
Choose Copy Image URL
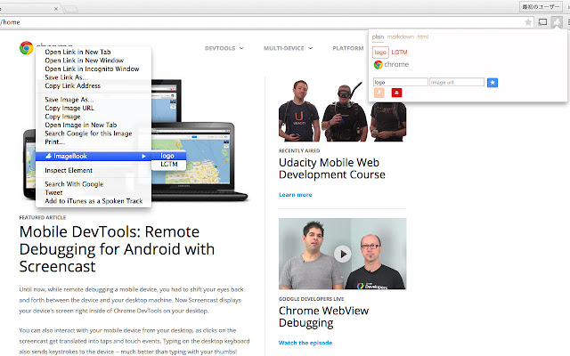point(94,108)
